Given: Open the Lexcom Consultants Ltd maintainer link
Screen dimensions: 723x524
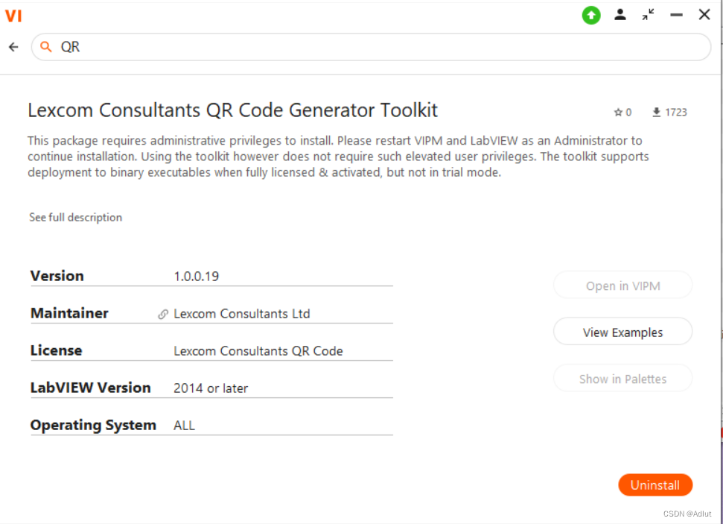Looking at the screenshot, I should [x=241, y=314].
